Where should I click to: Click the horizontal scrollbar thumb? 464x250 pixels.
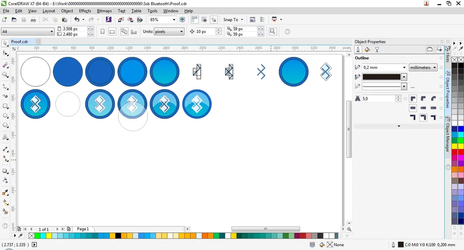(266, 229)
